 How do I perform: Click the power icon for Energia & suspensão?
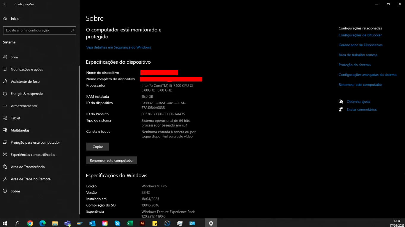point(5,93)
